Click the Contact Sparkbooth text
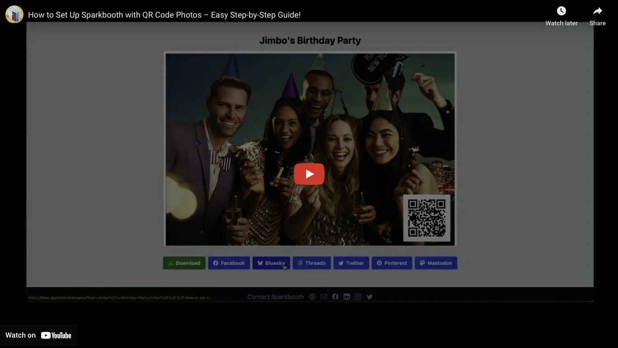 pos(276,297)
